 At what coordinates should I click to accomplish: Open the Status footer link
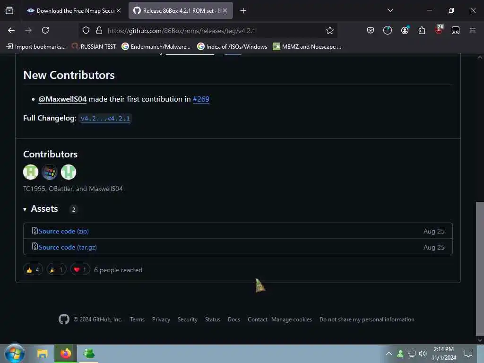coord(213,320)
